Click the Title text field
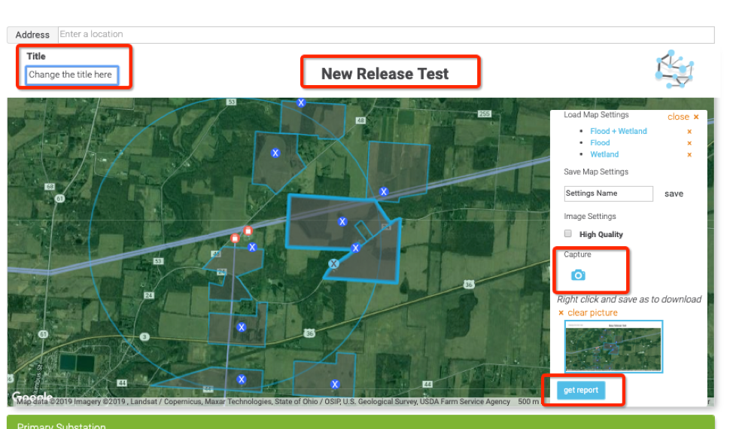733x429 pixels. [72, 75]
